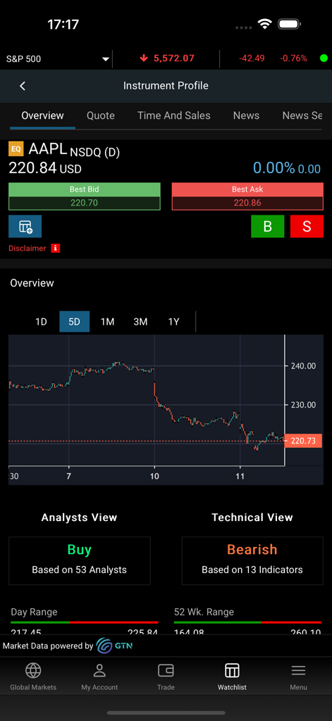Select the 3M chart range

click(140, 322)
